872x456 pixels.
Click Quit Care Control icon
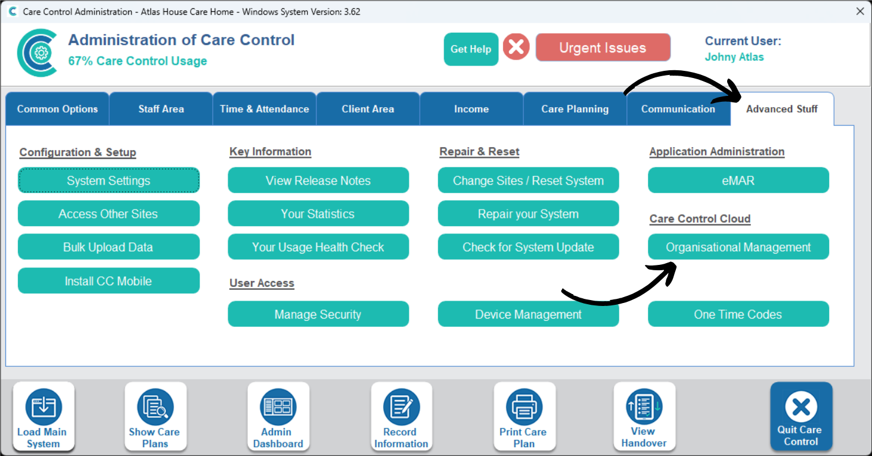pos(801,416)
